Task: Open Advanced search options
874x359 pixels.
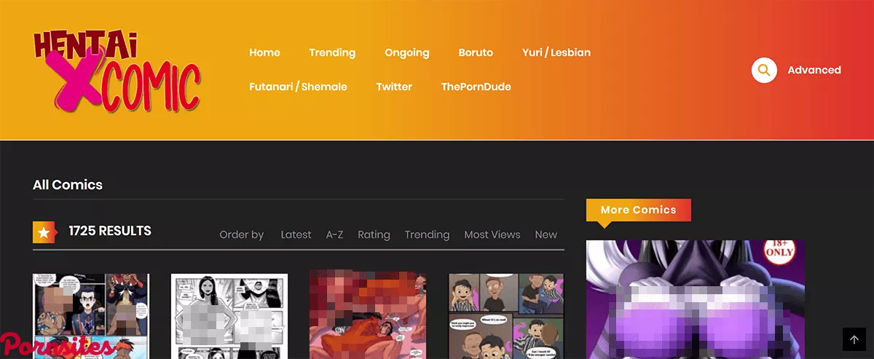Action: tap(814, 70)
